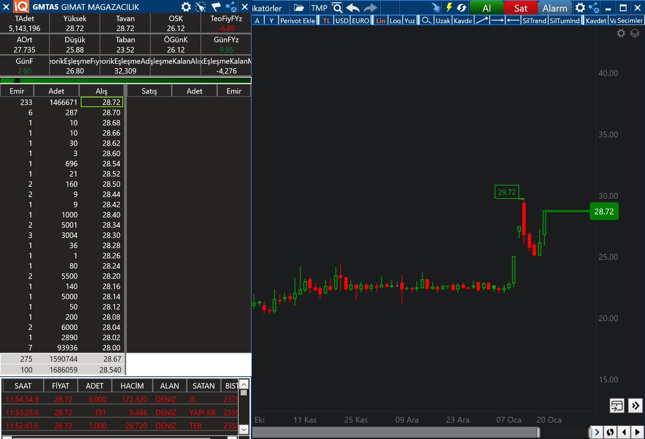Select the 28.70 bid price row

click(x=62, y=112)
